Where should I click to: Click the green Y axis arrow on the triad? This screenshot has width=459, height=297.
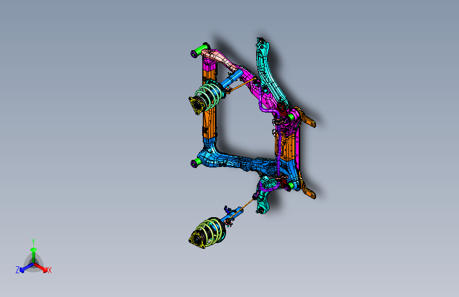tap(33, 254)
